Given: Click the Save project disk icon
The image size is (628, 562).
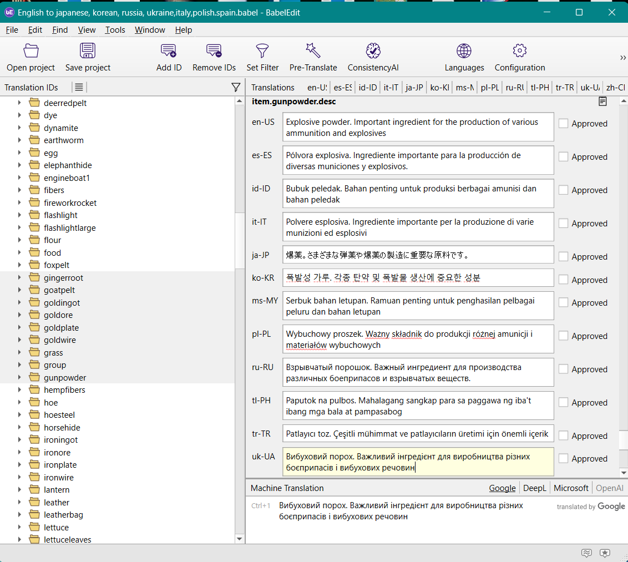Looking at the screenshot, I should click(88, 52).
